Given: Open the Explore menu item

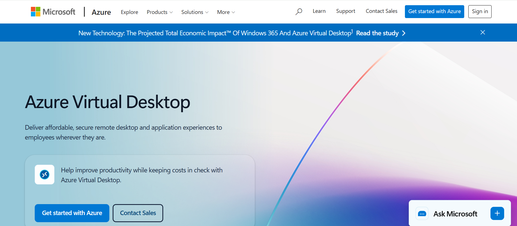Looking at the screenshot, I should coord(129,12).
